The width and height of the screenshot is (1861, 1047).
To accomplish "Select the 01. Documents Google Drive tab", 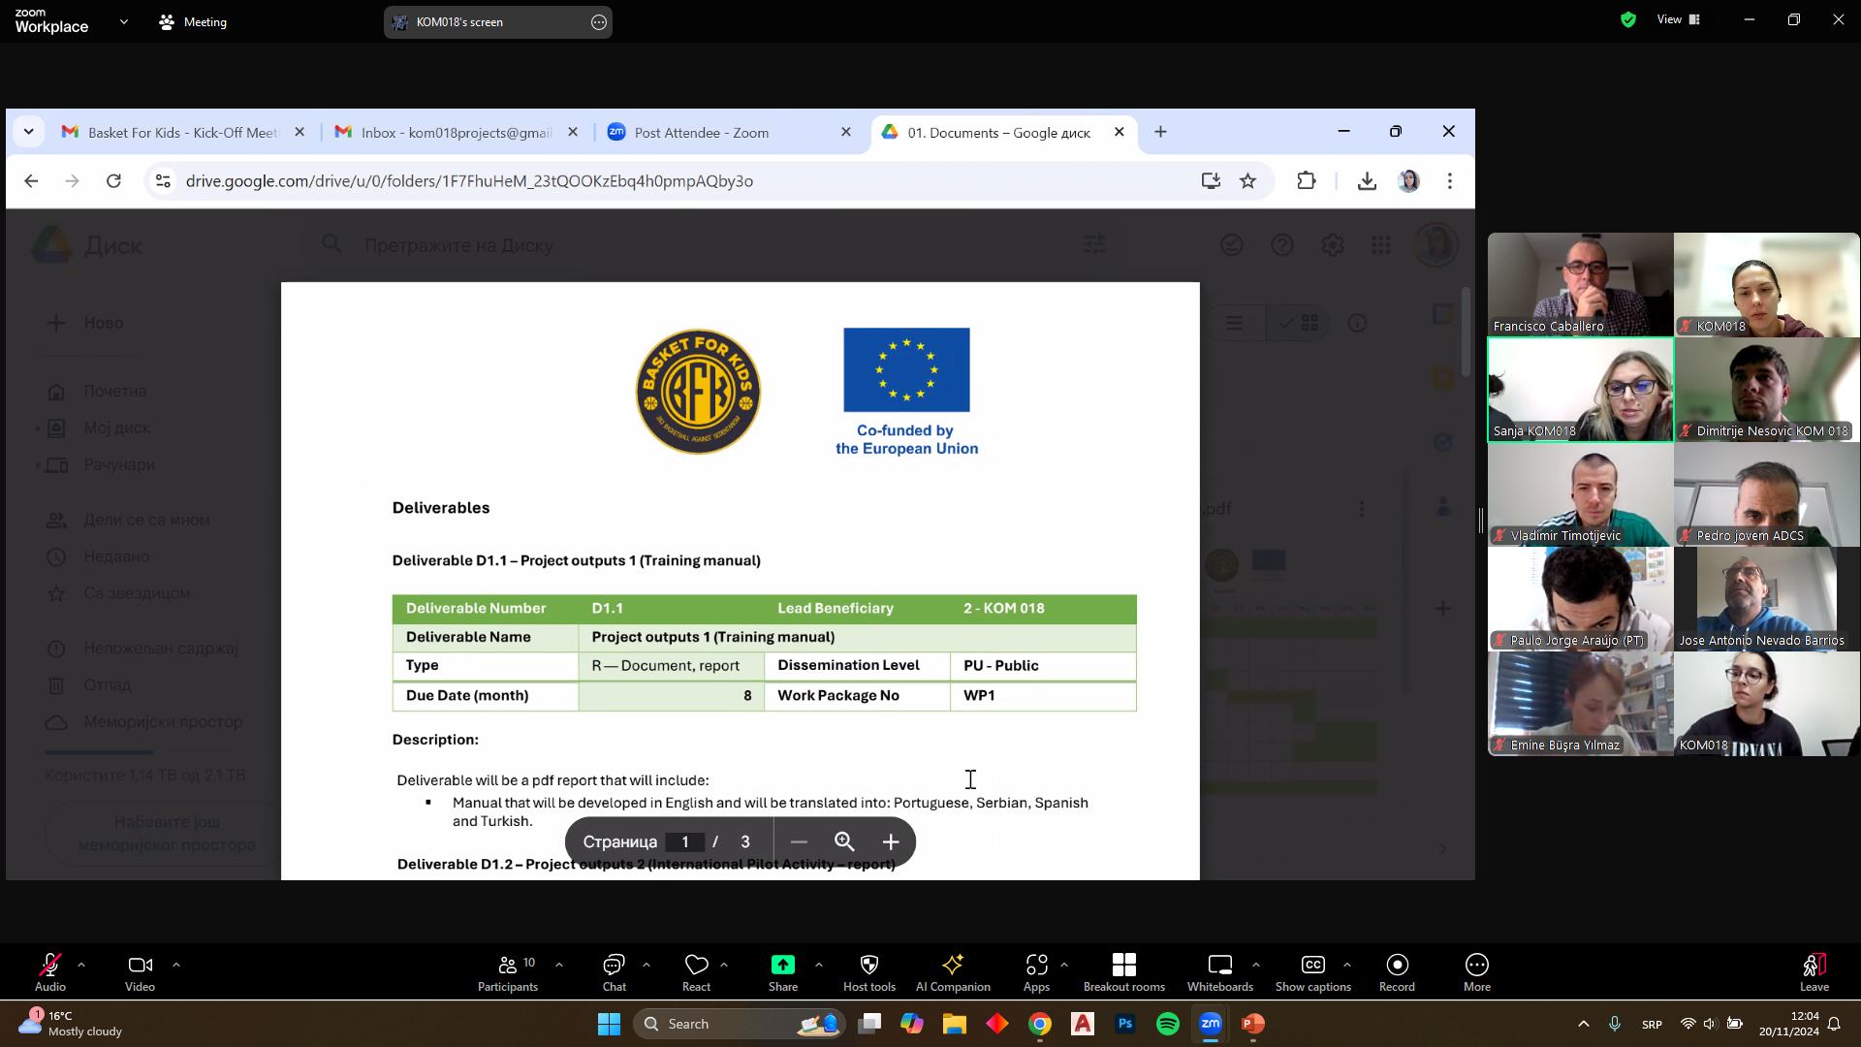I will pyautogui.click(x=1001, y=133).
